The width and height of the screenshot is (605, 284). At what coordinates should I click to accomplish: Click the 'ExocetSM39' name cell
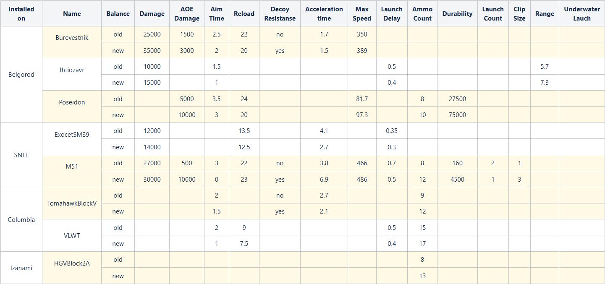pyautogui.click(x=72, y=139)
